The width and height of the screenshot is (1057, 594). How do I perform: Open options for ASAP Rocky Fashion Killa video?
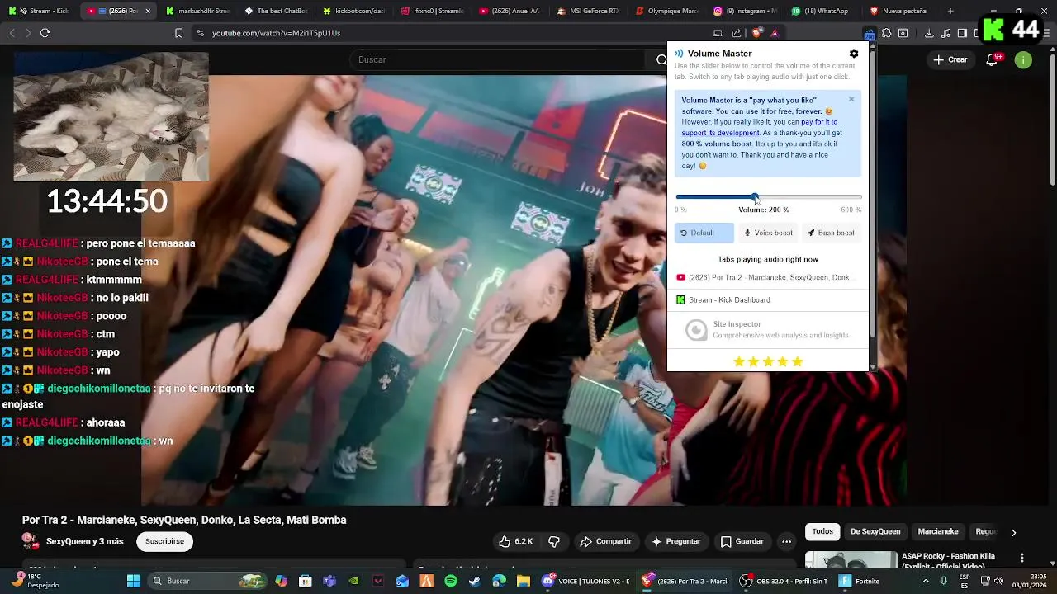(x=1022, y=558)
